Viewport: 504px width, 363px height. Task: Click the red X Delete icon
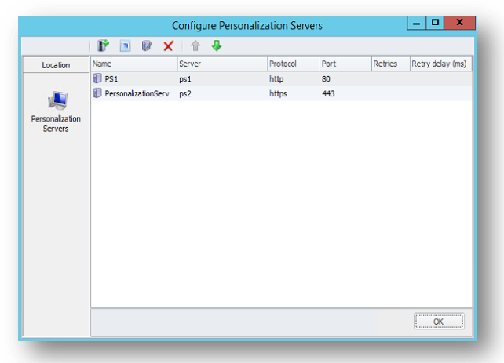[x=168, y=46]
